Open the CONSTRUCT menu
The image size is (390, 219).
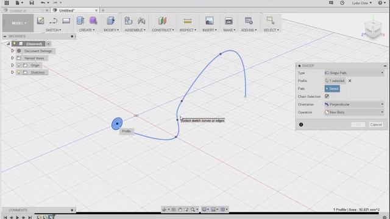tap(163, 30)
